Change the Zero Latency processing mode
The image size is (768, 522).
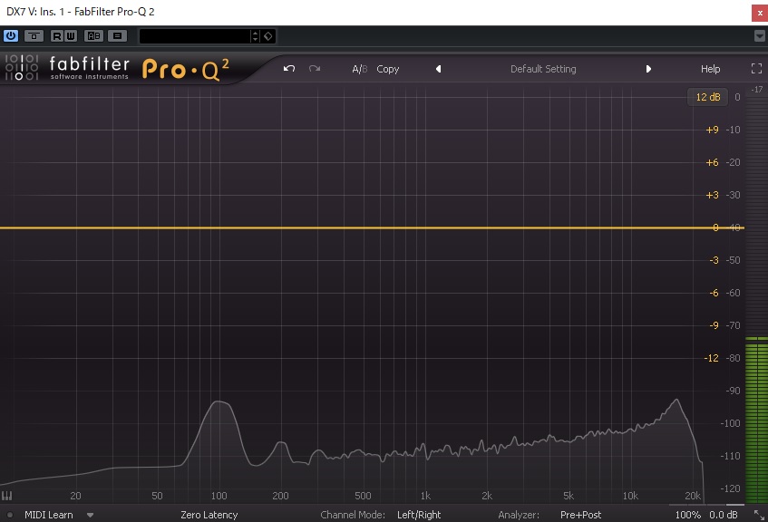(209, 515)
